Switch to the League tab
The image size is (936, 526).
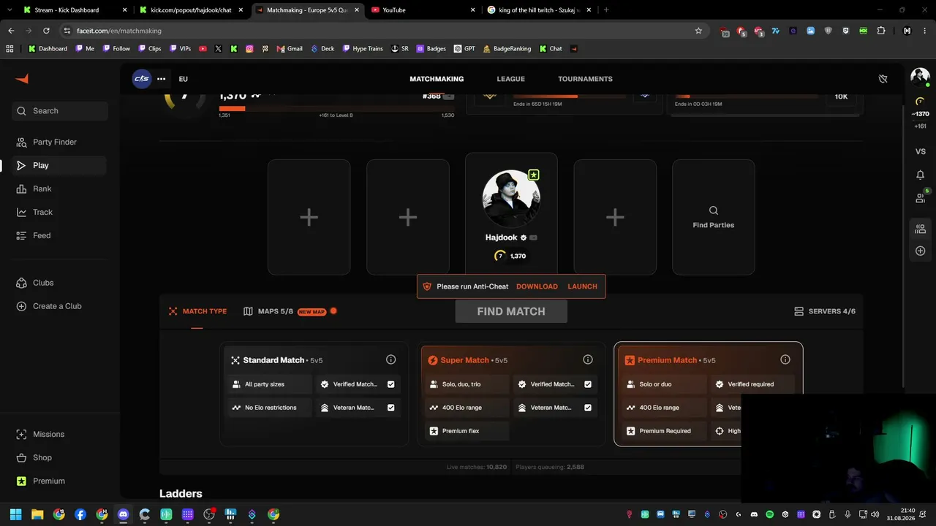point(510,79)
